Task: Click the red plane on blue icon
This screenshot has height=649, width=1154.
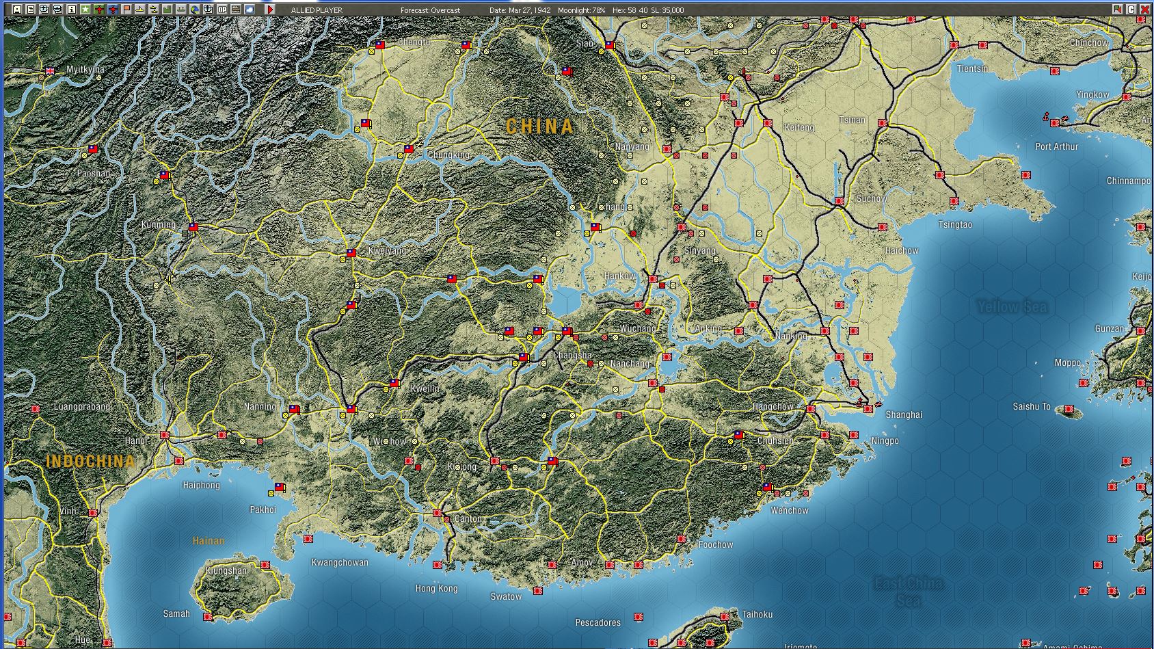Action: coord(113,10)
